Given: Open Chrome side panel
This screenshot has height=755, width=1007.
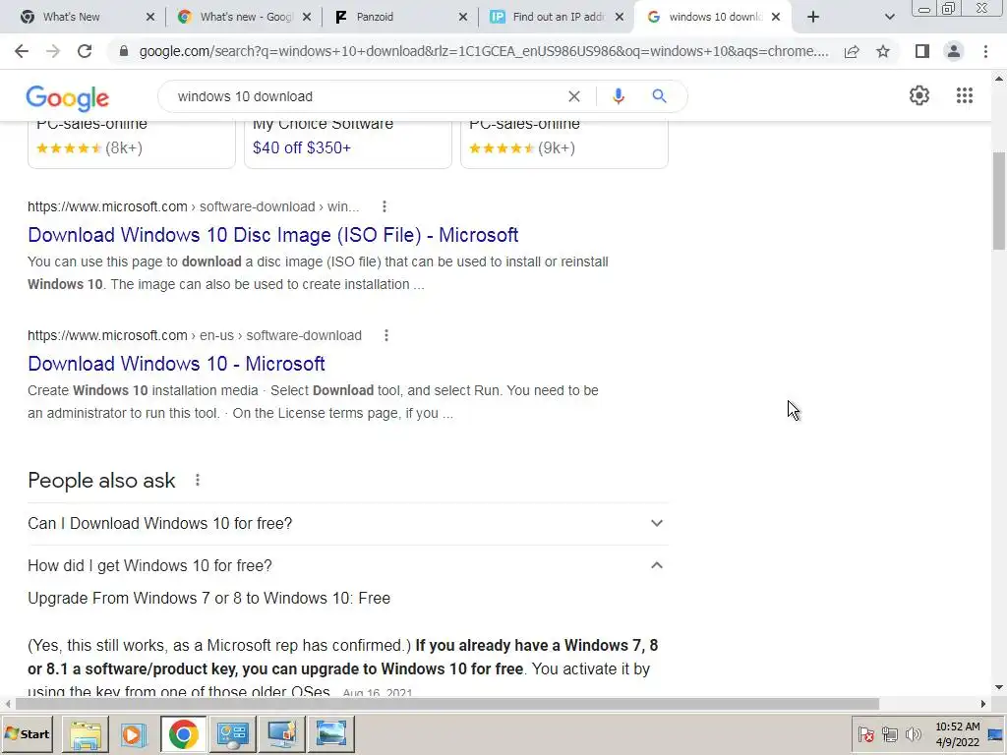Looking at the screenshot, I should pos(922,51).
